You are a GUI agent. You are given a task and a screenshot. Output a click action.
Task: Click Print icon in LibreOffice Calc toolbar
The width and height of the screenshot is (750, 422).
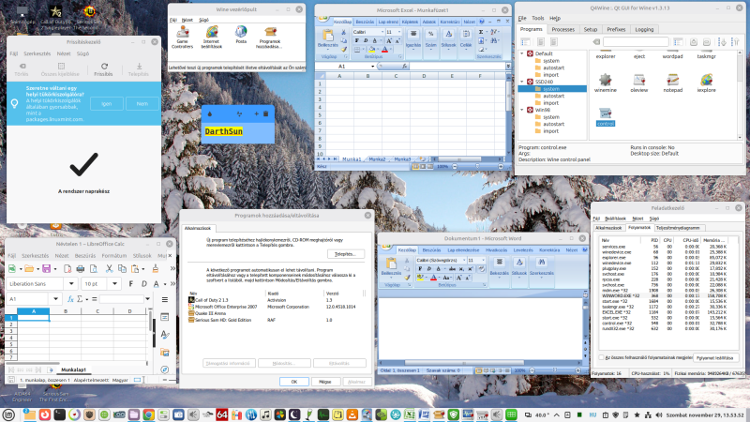[81, 269]
